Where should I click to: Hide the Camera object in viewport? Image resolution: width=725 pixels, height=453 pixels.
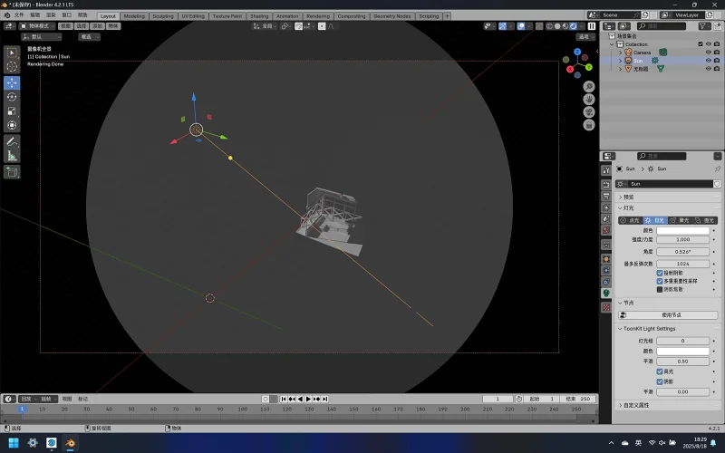(x=708, y=53)
